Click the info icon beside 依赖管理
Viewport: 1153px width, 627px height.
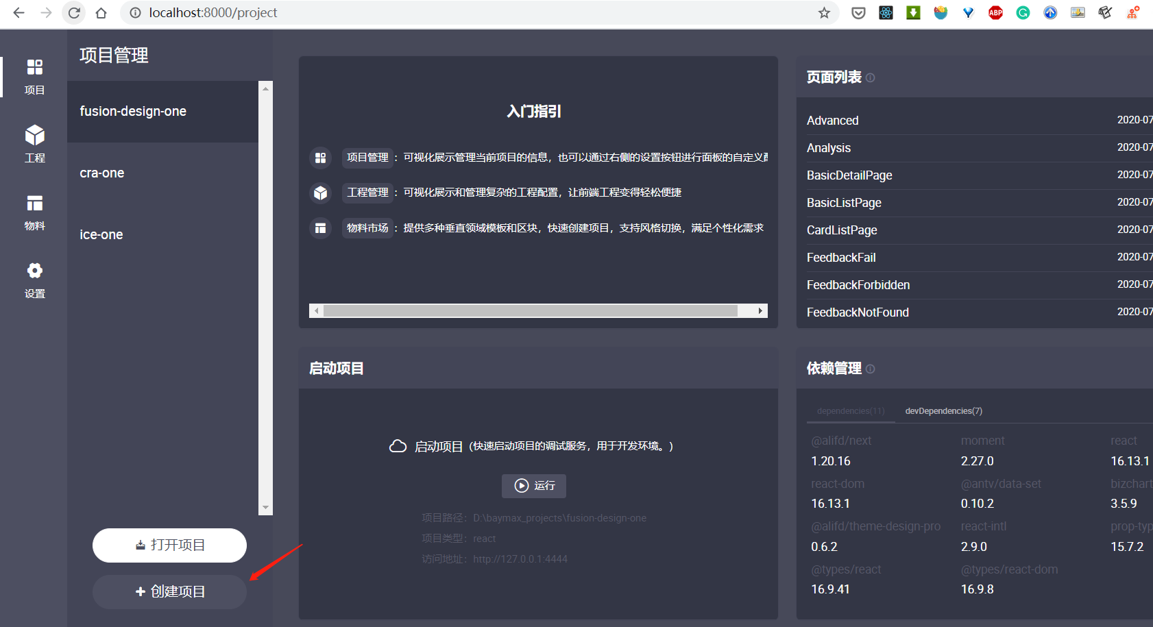pyautogui.click(x=870, y=369)
